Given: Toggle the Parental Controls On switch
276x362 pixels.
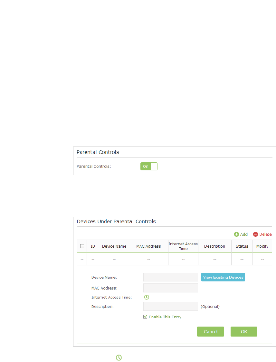Looking at the screenshot, I should click(x=149, y=166).
